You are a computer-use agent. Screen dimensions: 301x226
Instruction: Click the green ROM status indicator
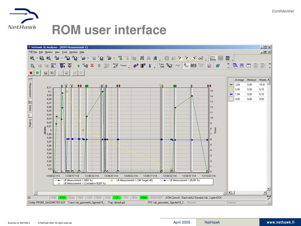pos(144,197)
